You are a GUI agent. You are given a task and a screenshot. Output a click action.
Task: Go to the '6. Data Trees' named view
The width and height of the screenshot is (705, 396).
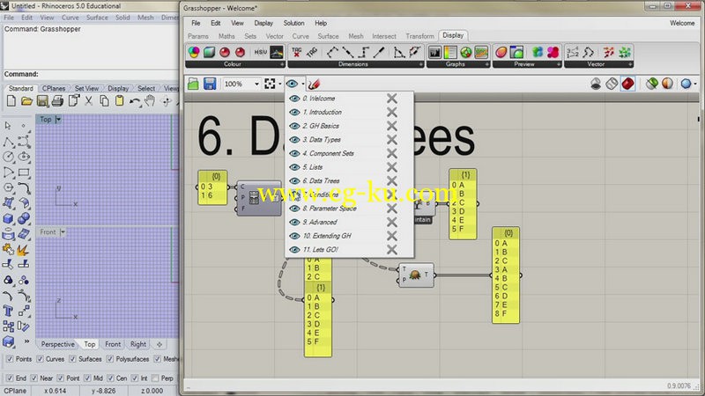click(x=321, y=181)
